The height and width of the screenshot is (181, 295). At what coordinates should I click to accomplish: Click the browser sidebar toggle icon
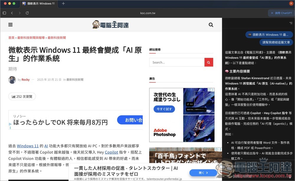[4, 13]
